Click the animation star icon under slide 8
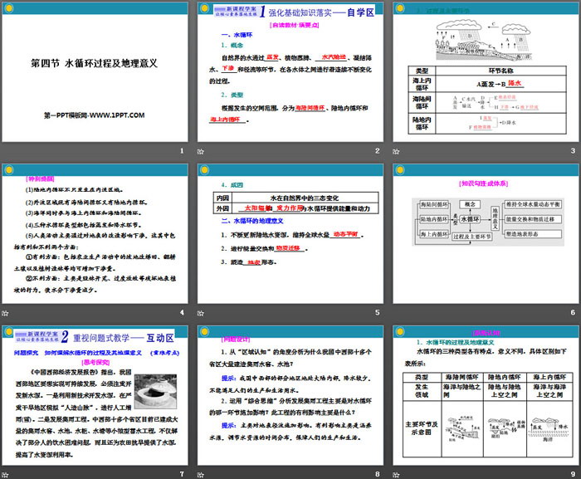 click(x=201, y=475)
